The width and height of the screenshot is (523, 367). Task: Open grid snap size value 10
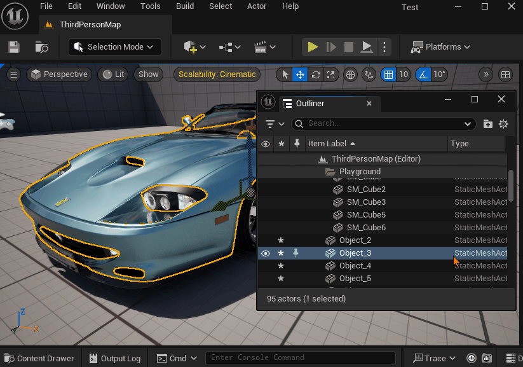click(404, 74)
